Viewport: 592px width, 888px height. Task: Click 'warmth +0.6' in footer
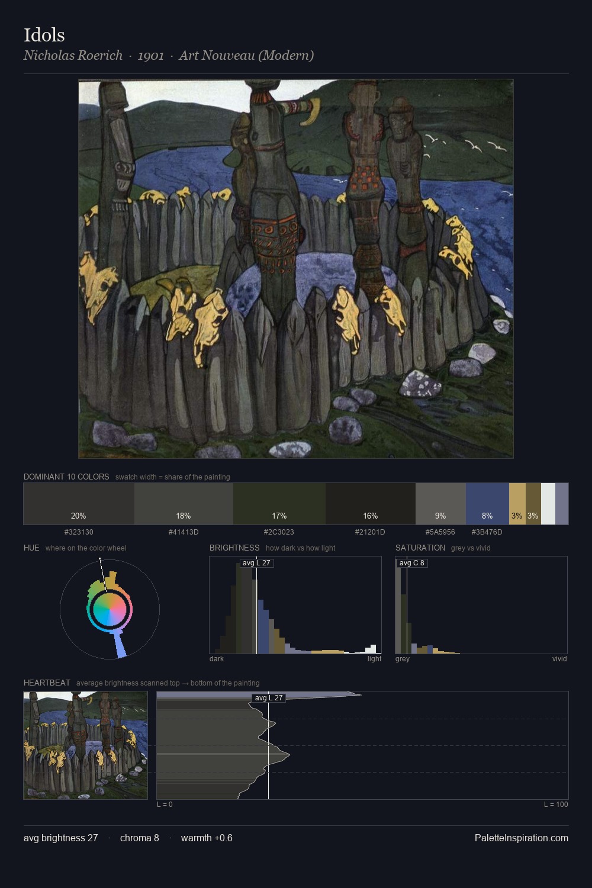[x=207, y=838]
